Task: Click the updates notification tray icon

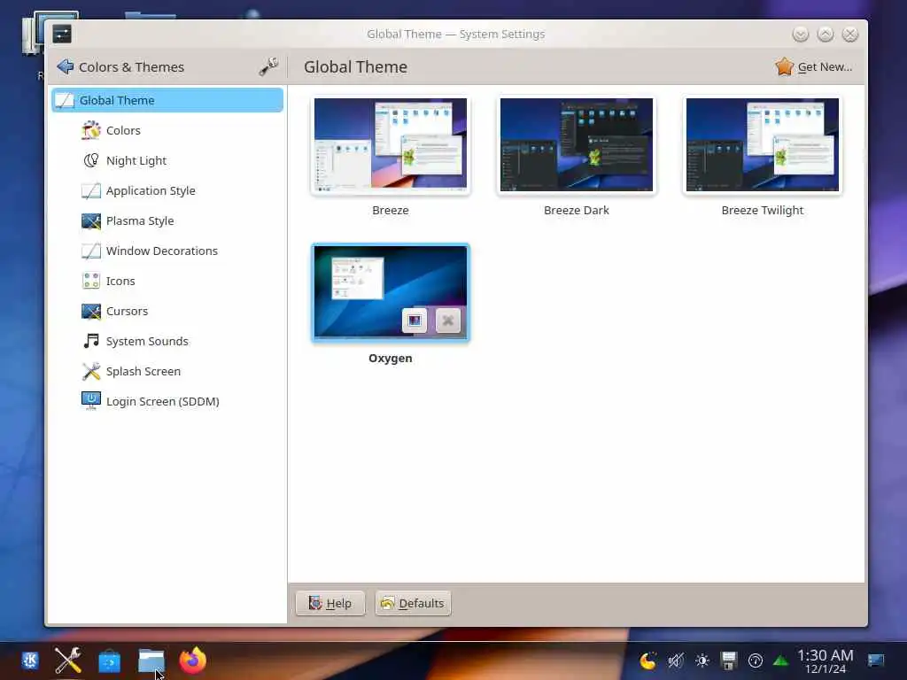Action: [x=756, y=661]
